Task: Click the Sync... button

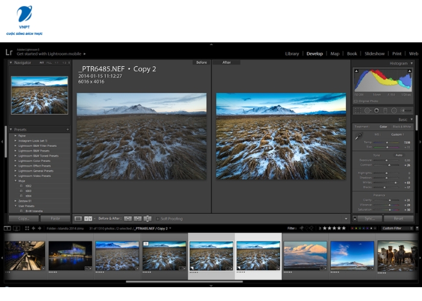Action: [370, 219]
